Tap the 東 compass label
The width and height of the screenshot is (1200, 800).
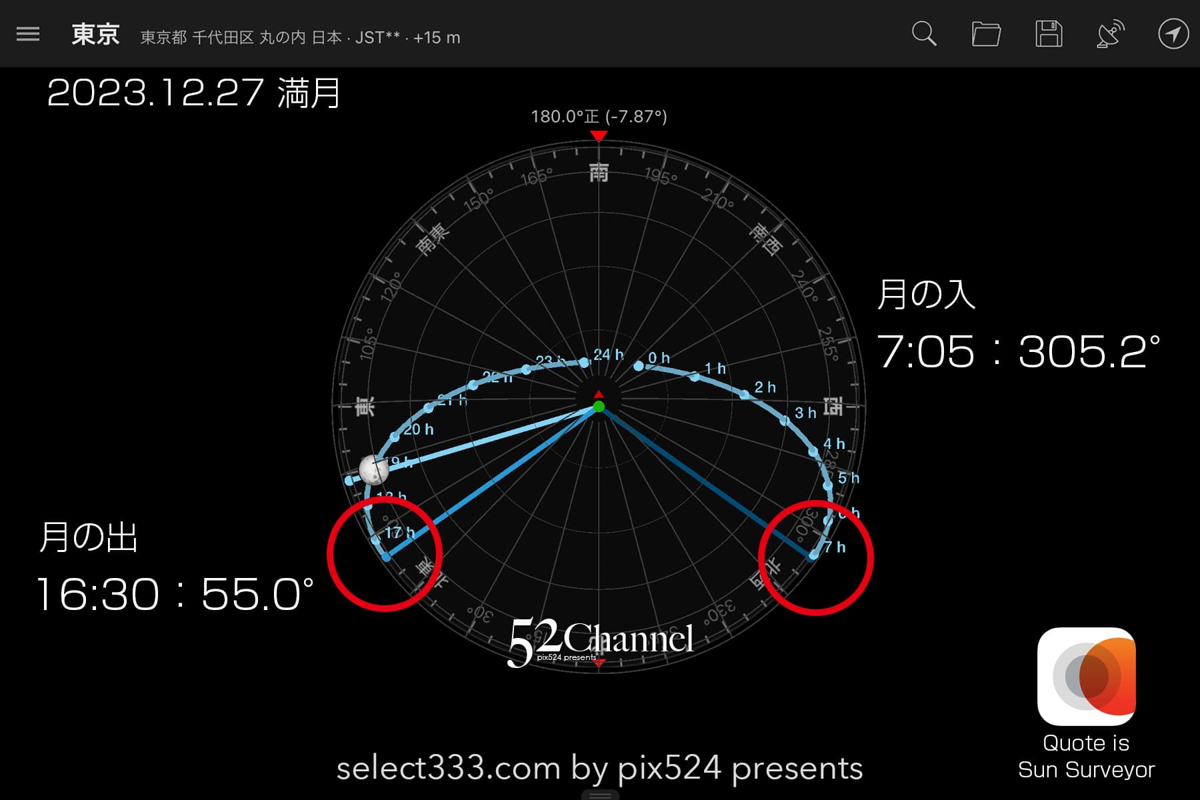click(365, 407)
